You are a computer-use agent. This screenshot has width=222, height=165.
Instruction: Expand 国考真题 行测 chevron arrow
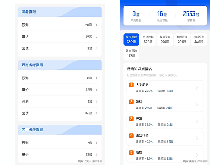pos(96,25)
